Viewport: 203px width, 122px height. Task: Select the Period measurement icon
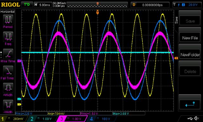point(8,20)
